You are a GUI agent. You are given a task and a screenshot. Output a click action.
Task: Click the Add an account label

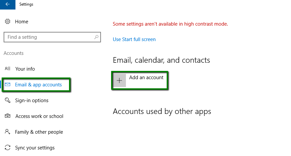tap(146, 78)
